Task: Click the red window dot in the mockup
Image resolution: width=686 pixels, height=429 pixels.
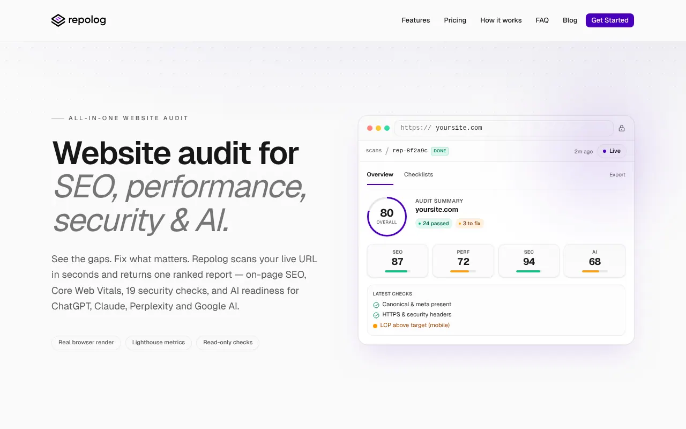Action: [369, 128]
